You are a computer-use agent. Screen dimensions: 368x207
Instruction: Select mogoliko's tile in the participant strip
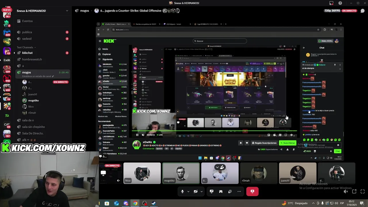[x=181, y=173]
